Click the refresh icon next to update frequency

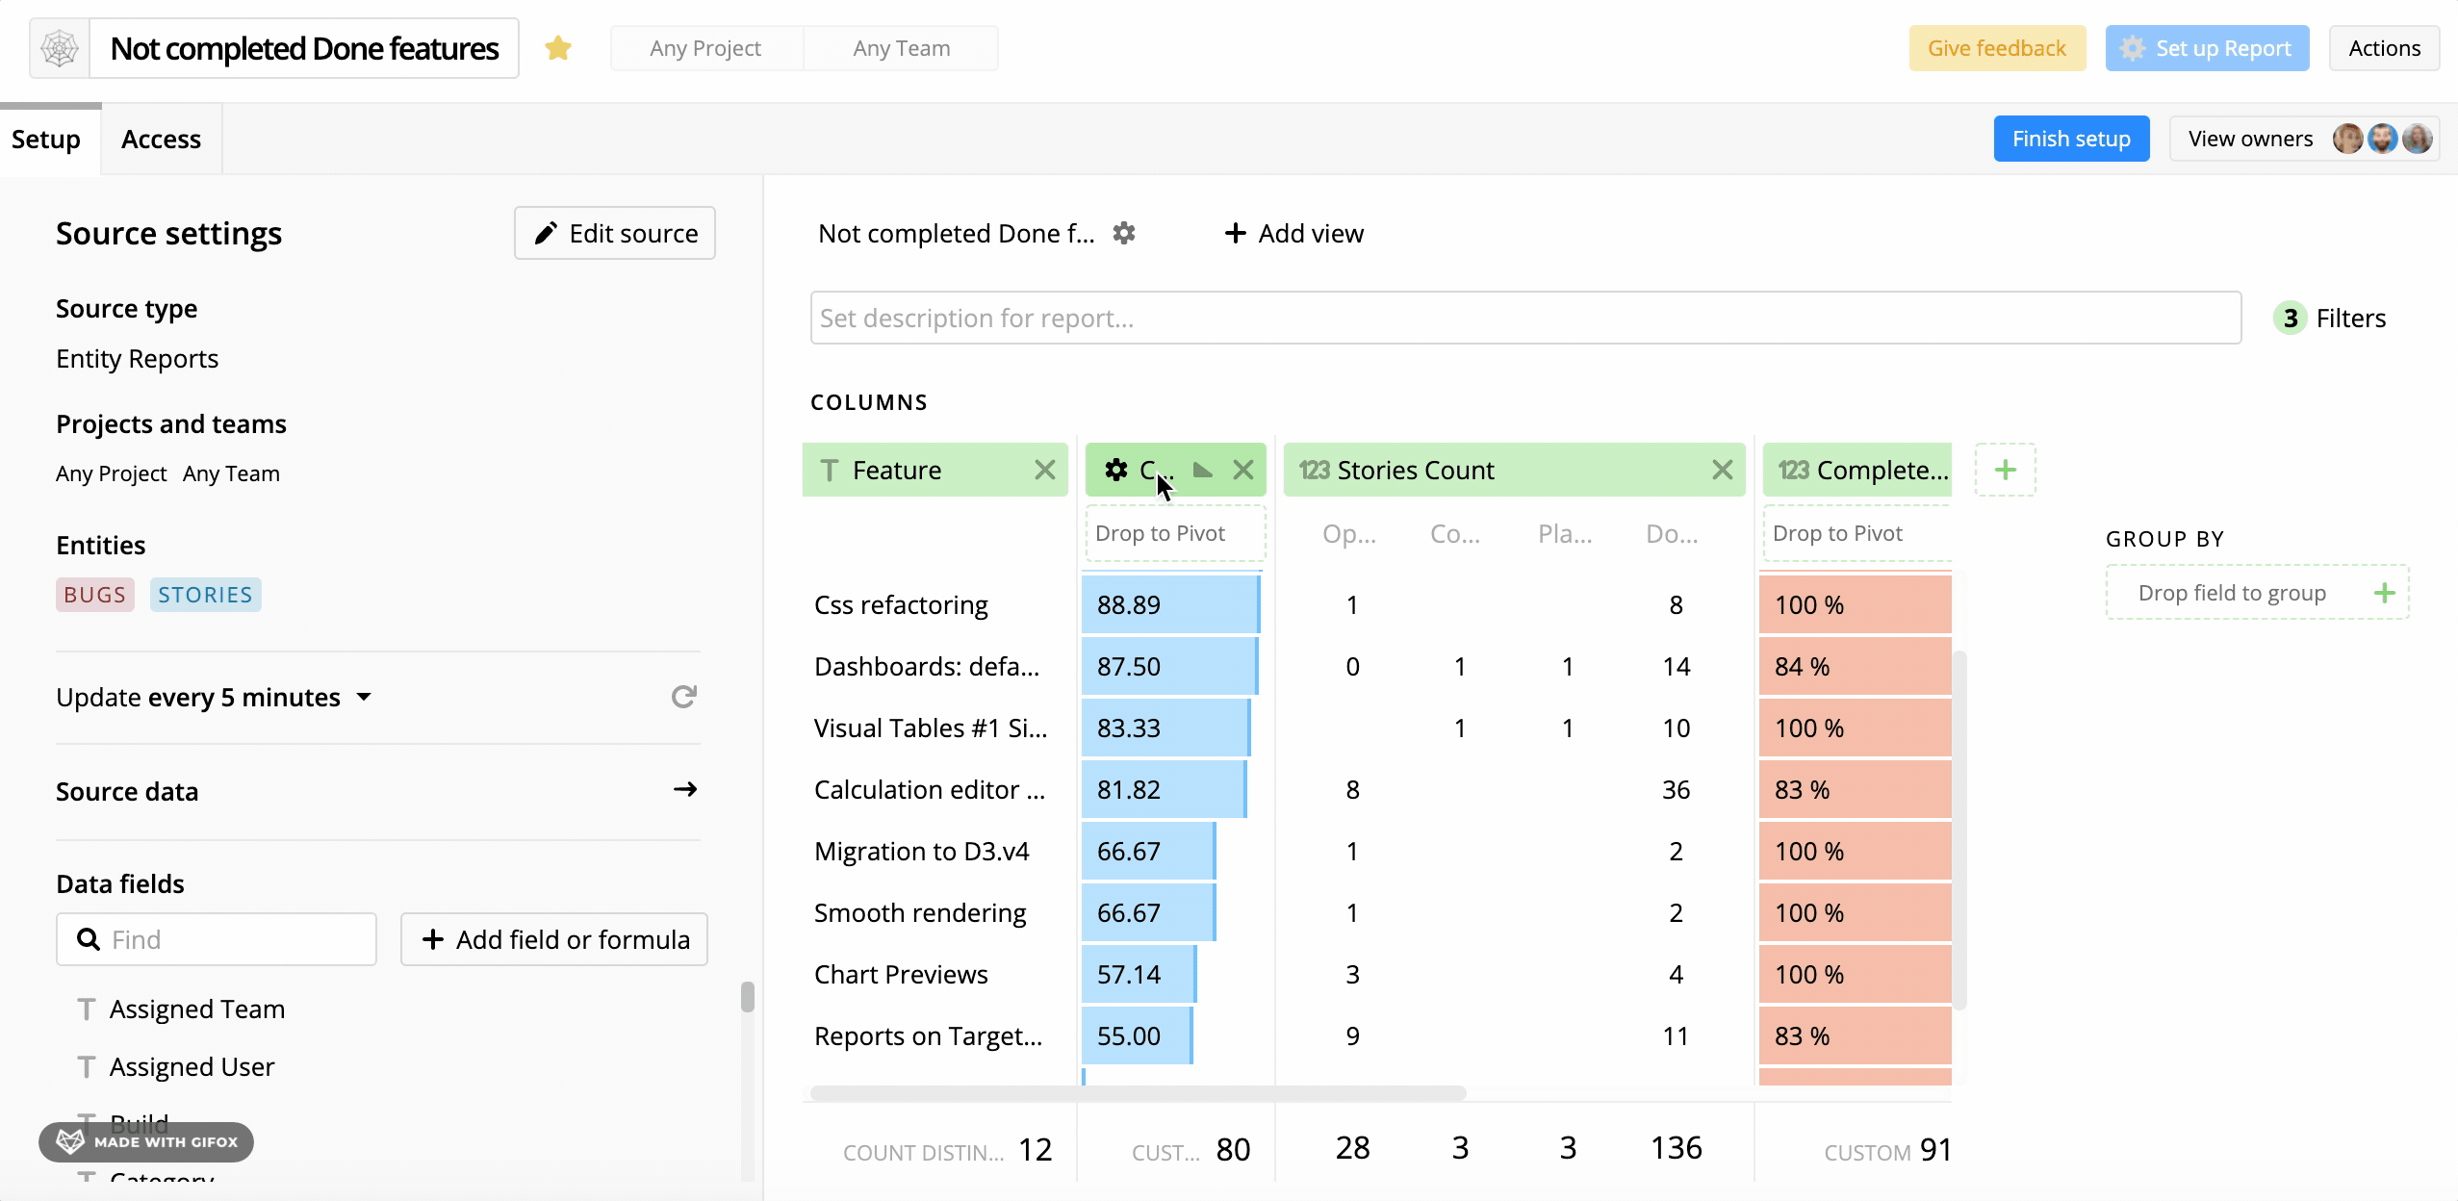click(x=684, y=696)
